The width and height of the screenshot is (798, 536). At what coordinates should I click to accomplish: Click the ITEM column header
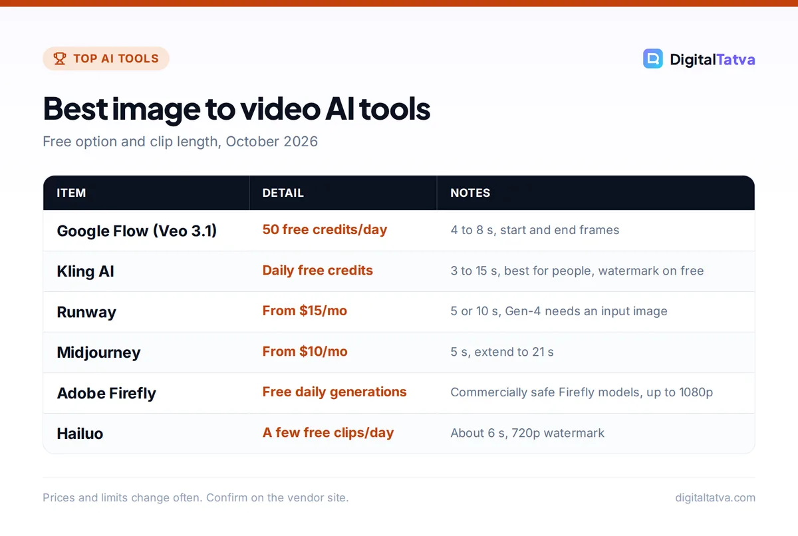71,193
